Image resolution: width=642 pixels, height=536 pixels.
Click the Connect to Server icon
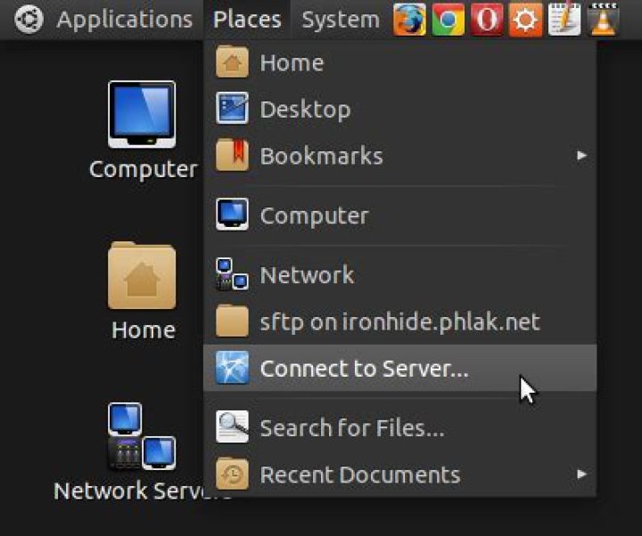point(232,368)
